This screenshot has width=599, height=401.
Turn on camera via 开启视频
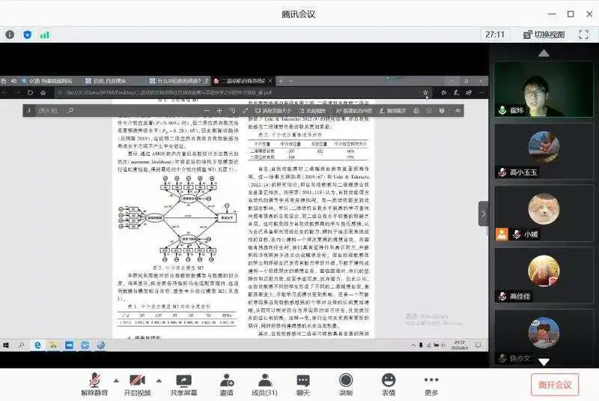(137, 384)
